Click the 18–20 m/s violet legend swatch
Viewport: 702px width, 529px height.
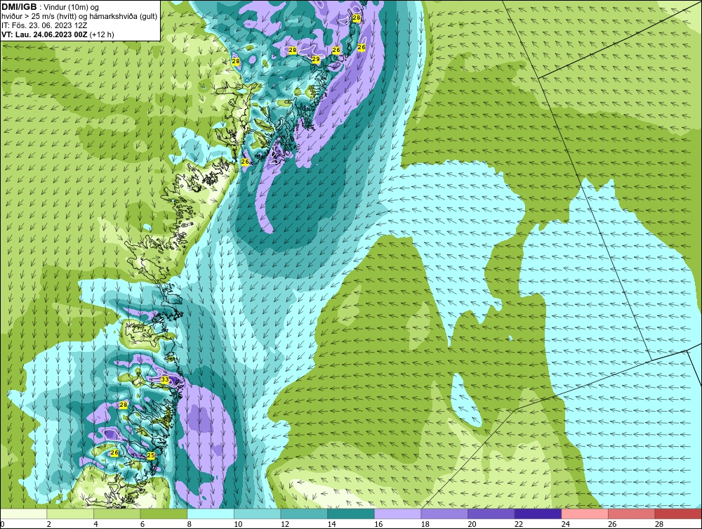point(444,514)
